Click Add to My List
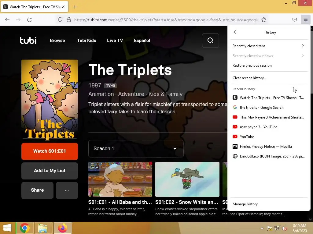Image resolution: width=313 pixels, height=234 pixels. 50,171
